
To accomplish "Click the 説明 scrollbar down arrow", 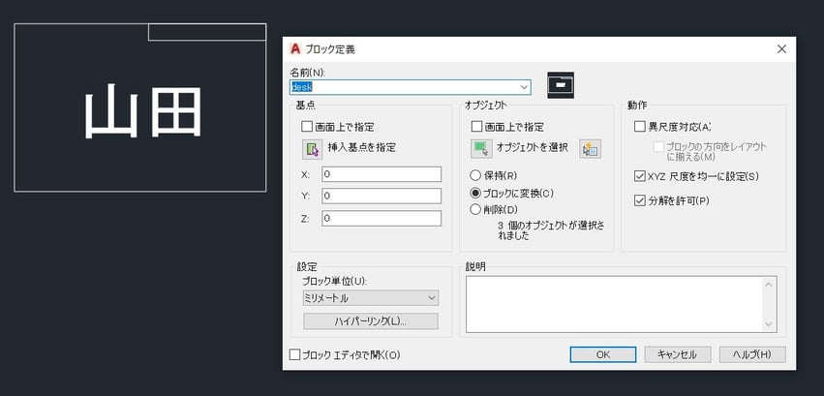I will click(770, 324).
